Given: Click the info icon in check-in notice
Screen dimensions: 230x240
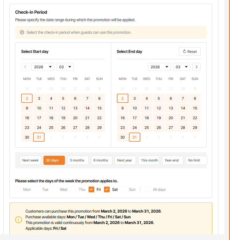Looking at the screenshot, I should click(x=22, y=32).
